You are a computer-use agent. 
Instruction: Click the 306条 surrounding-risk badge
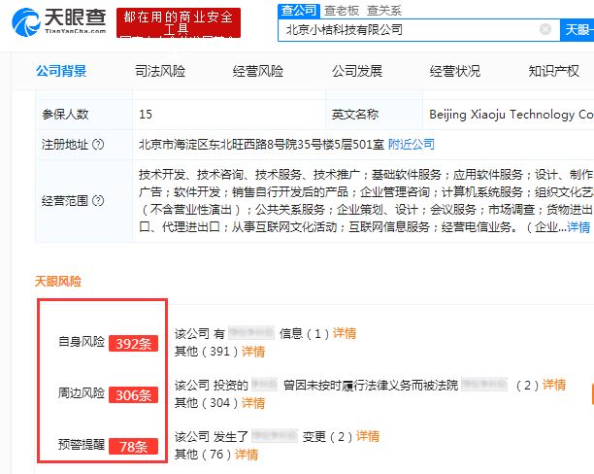[133, 395]
